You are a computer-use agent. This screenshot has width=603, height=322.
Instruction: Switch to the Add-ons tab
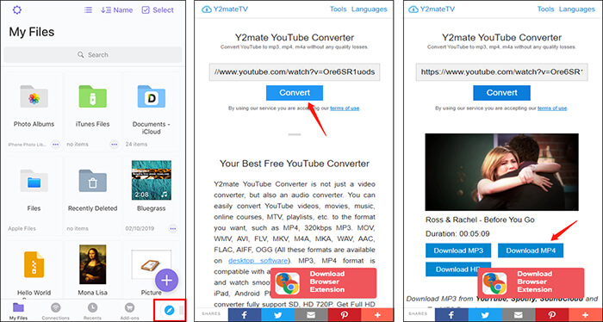129,312
